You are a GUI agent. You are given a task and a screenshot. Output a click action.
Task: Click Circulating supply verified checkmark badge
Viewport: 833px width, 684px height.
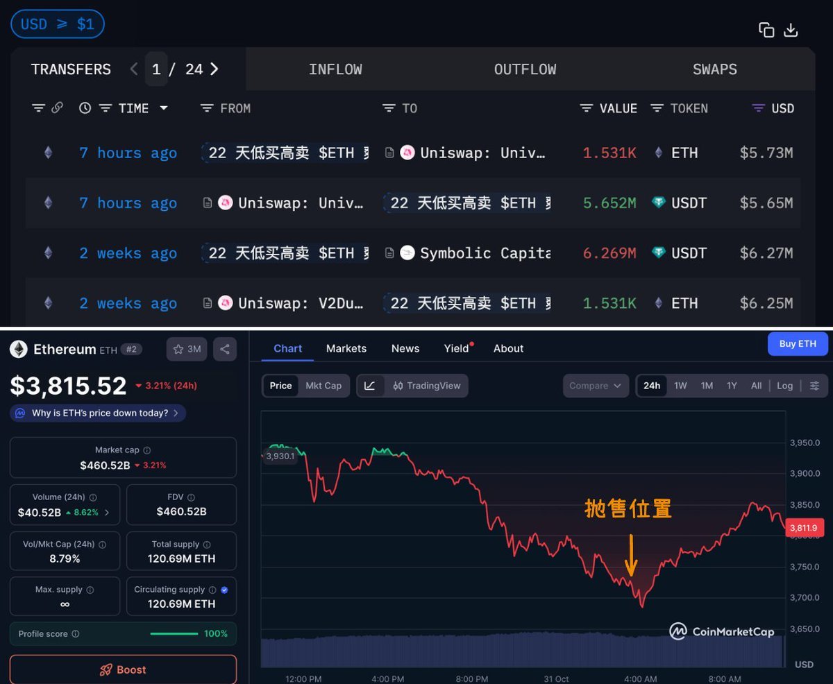tap(224, 590)
